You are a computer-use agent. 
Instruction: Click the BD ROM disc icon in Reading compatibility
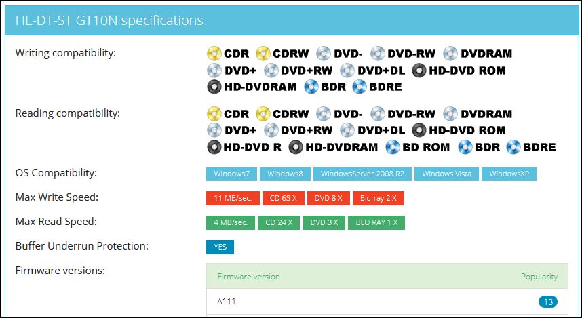coord(393,147)
